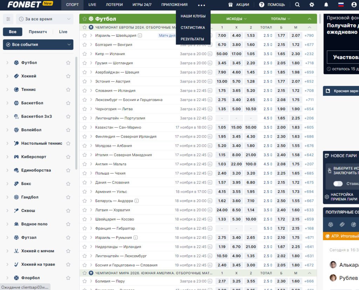This screenshot has width=359, height=290.
Task: Select draw odds 3.20 for Польша — Чехия
Action: [x=236, y=173]
